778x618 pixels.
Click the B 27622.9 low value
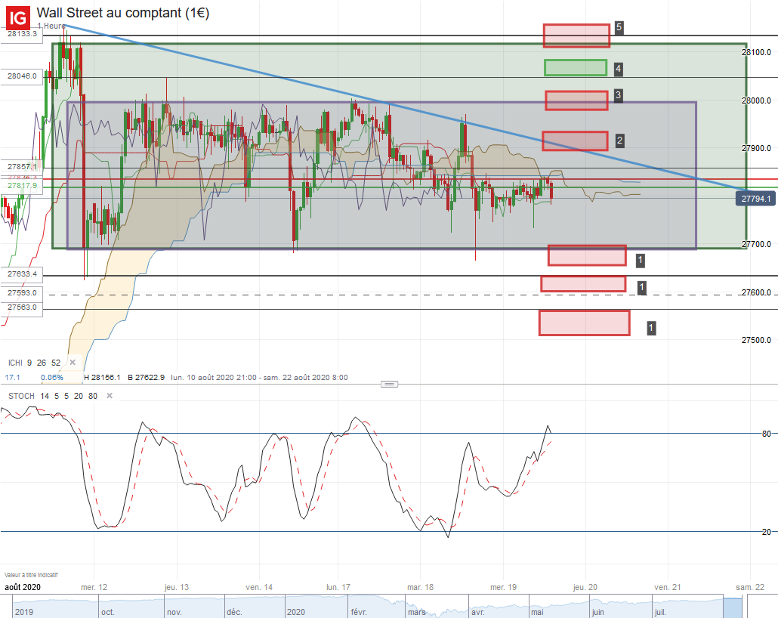146,377
